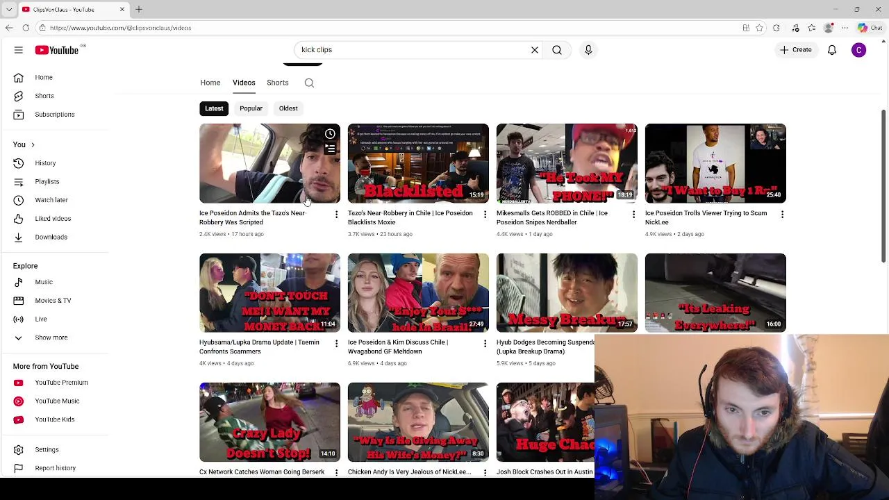Click the browser address bar URL
The height and width of the screenshot is (500, 889).
[120, 28]
